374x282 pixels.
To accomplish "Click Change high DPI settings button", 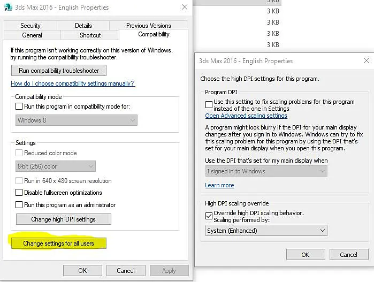I will (x=64, y=219).
